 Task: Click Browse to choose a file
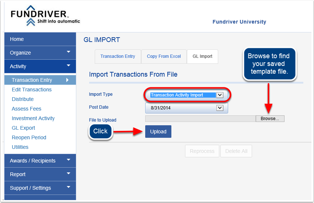(270, 119)
